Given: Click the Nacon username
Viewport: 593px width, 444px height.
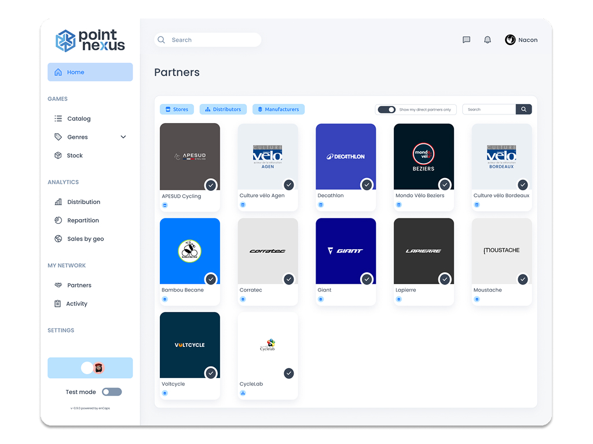Looking at the screenshot, I should pyautogui.click(x=528, y=40).
